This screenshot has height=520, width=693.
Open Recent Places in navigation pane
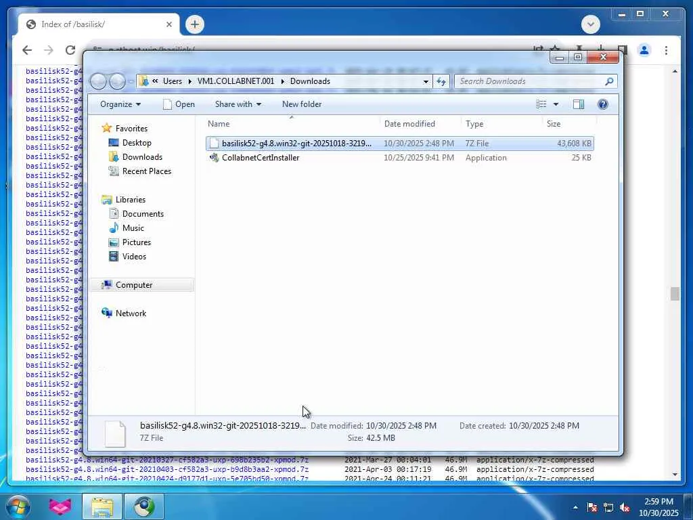point(146,171)
